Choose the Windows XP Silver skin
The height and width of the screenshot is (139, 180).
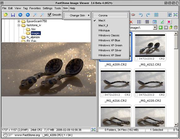110,50
